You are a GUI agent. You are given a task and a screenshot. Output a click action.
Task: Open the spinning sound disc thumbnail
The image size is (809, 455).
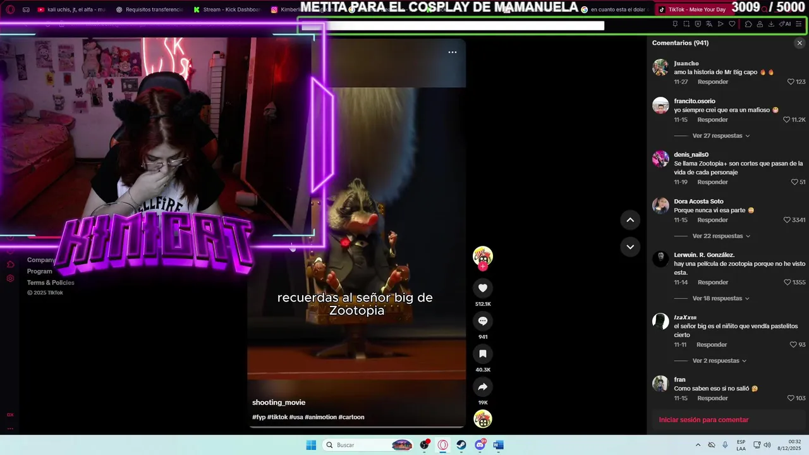[483, 419]
